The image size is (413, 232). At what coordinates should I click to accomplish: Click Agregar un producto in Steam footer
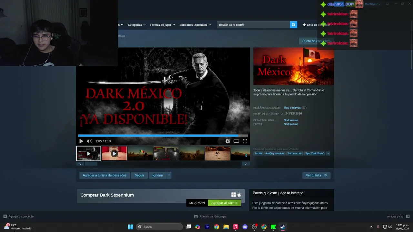pos(18,217)
